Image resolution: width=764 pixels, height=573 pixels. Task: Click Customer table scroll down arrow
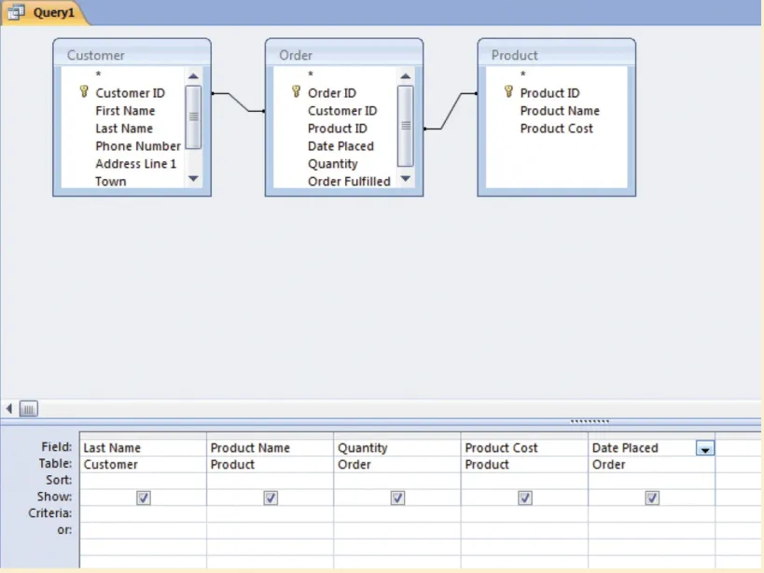[193, 179]
